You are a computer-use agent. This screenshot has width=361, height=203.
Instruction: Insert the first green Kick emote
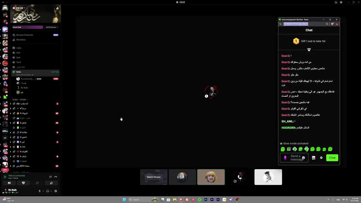pyautogui.click(x=283, y=149)
